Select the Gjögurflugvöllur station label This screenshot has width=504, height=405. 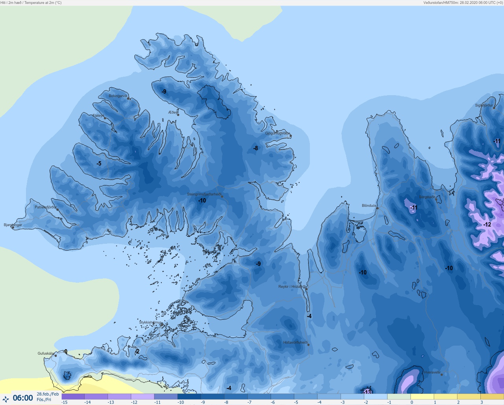pos(278,133)
